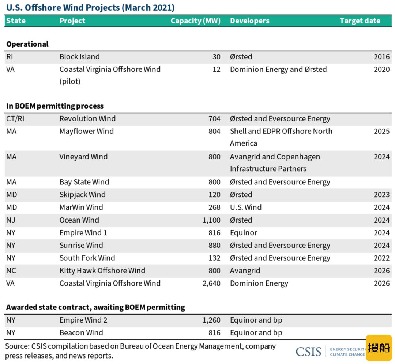Select the Project column header
The image size is (395, 364).
click(72, 21)
